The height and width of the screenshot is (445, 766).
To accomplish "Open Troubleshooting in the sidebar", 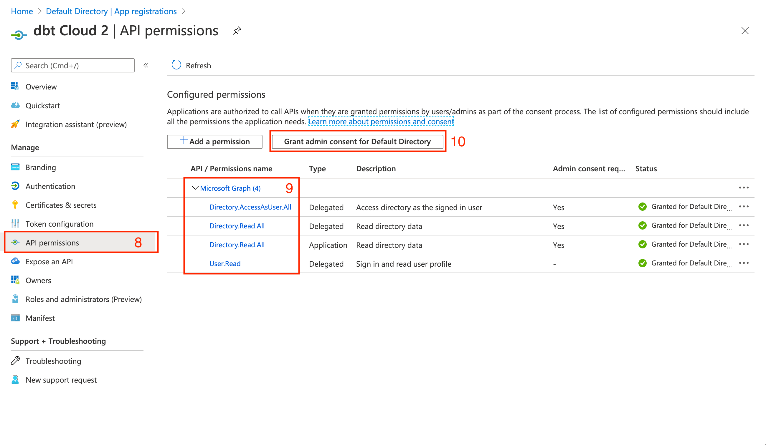I will (x=53, y=361).
